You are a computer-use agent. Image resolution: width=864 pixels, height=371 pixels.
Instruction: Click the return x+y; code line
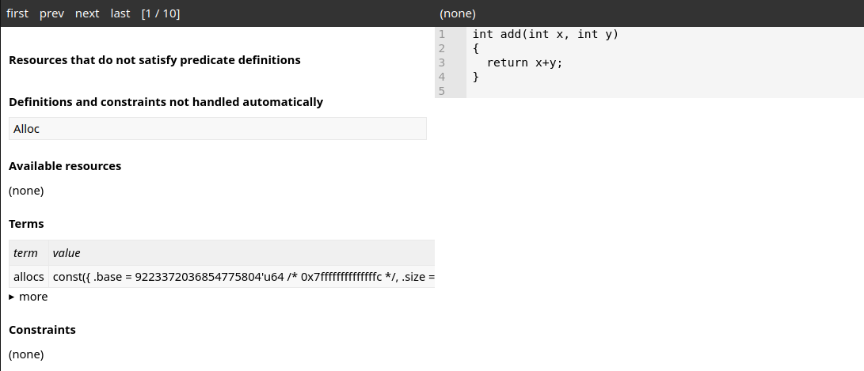click(x=524, y=62)
